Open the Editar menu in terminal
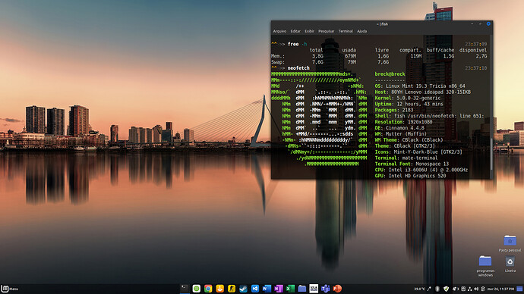Image resolution: width=524 pixels, height=294 pixels. [295, 31]
